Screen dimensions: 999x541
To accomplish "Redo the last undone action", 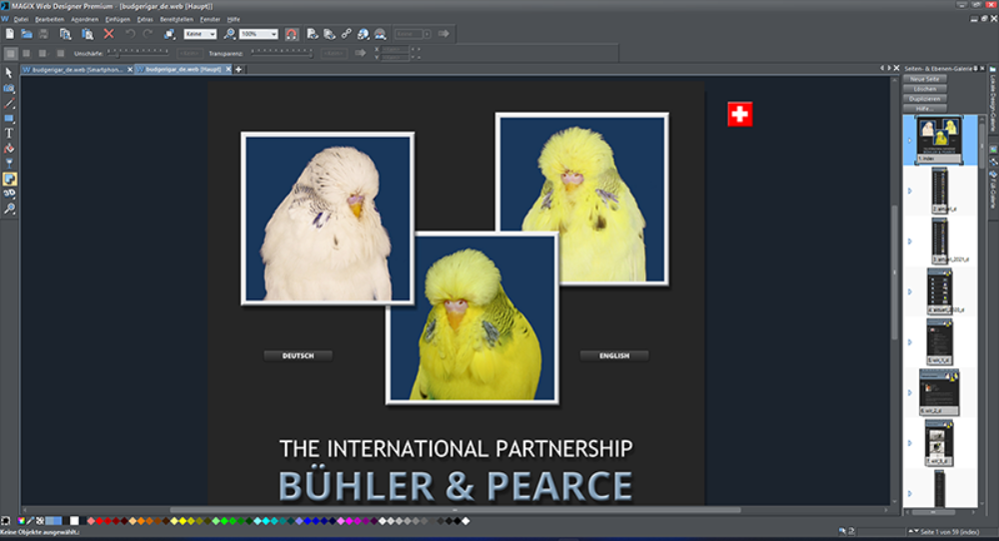I will [148, 34].
